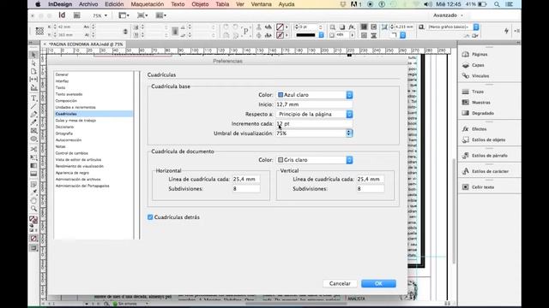
Task: Click the stroke color swatch in control bar
Action: (x=281, y=35)
